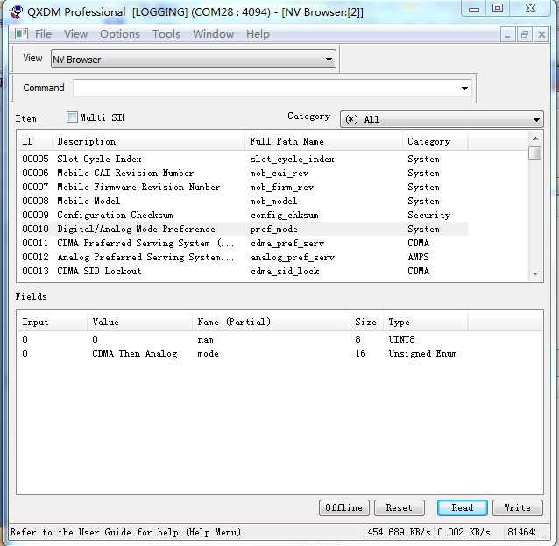This screenshot has height=546, width=559.
Task: Select item 00010 Digital/Analog Mode Preference
Action: [x=243, y=229]
